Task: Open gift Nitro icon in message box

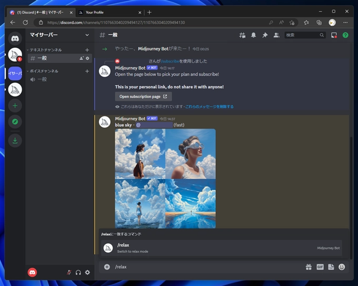Action: pyautogui.click(x=309, y=267)
